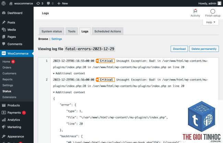Click the Analytics bar chart icon
Image resolution: width=223 pixels, height=143 pixels.
[x=4, y=120]
